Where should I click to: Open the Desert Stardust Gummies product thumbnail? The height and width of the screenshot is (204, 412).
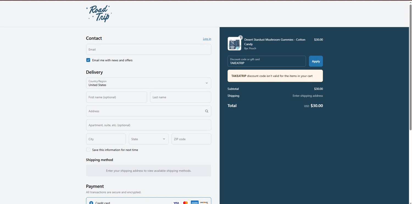click(x=234, y=44)
